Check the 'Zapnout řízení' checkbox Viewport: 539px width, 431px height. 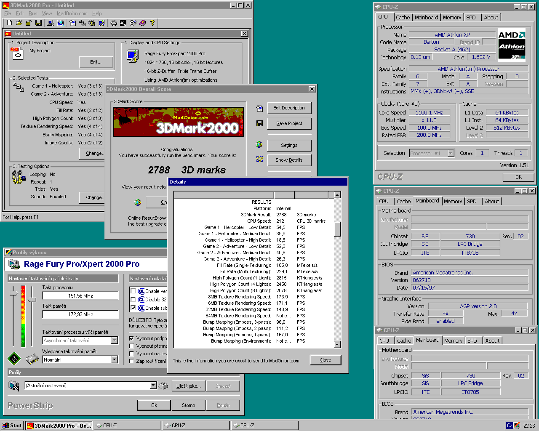click(132, 361)
